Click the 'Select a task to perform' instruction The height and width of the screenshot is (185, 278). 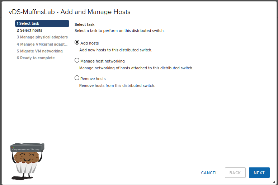tap(119, 31)
